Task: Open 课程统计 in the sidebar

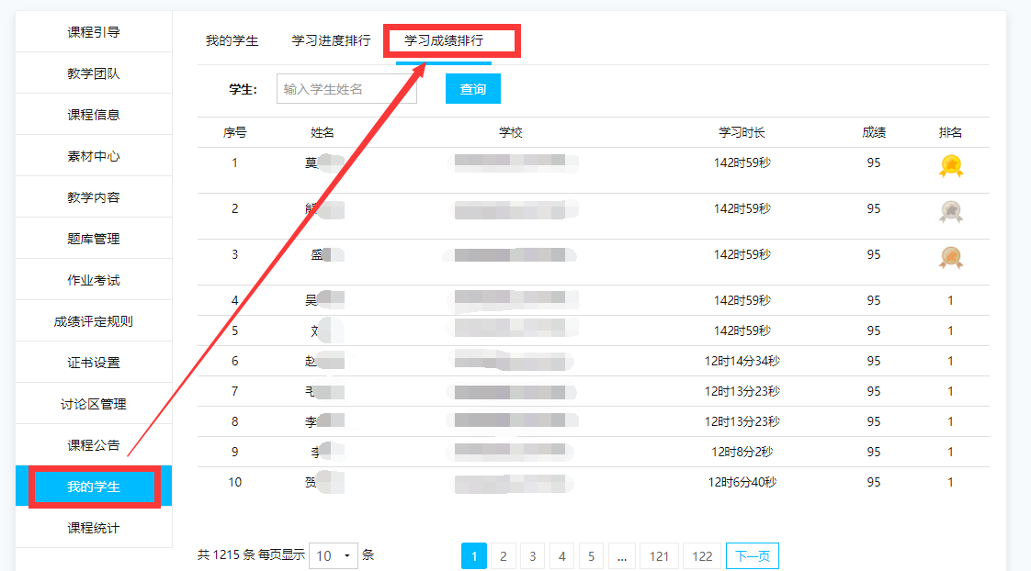Action: (94, 528)
